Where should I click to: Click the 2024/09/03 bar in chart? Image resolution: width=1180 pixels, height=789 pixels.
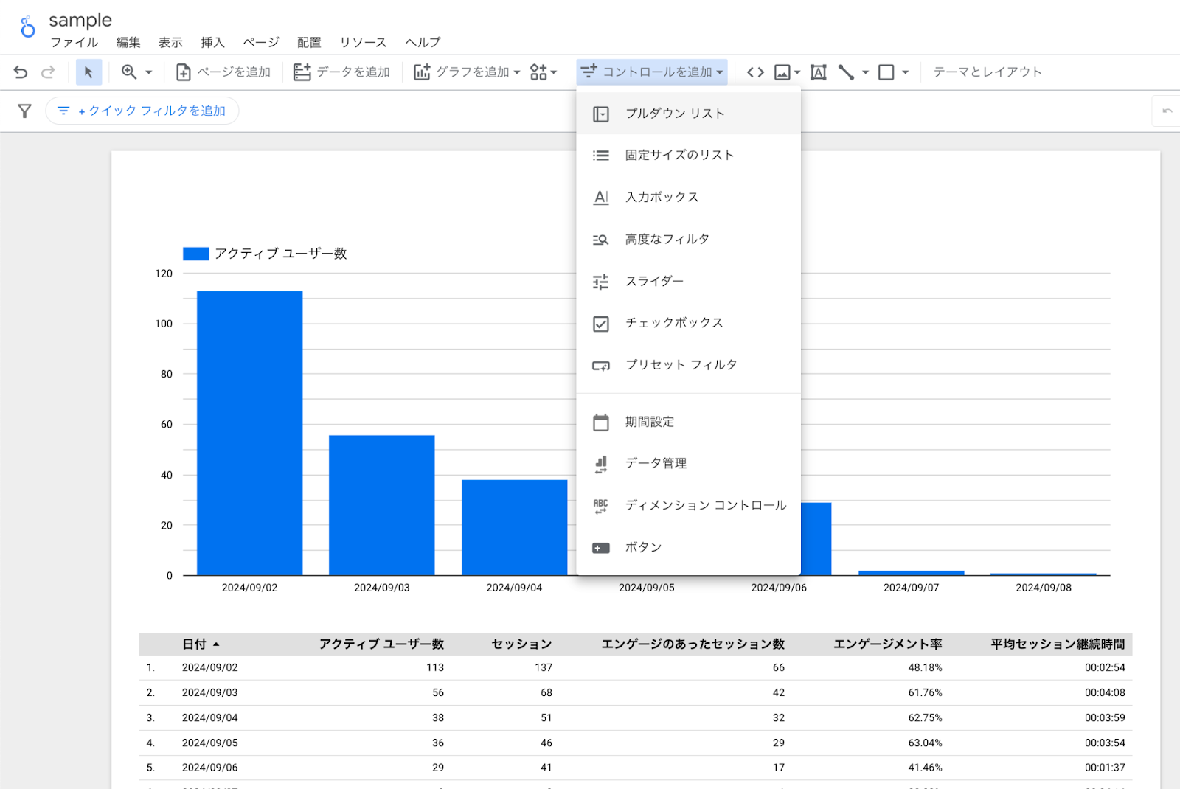click(x=381, y=505)
